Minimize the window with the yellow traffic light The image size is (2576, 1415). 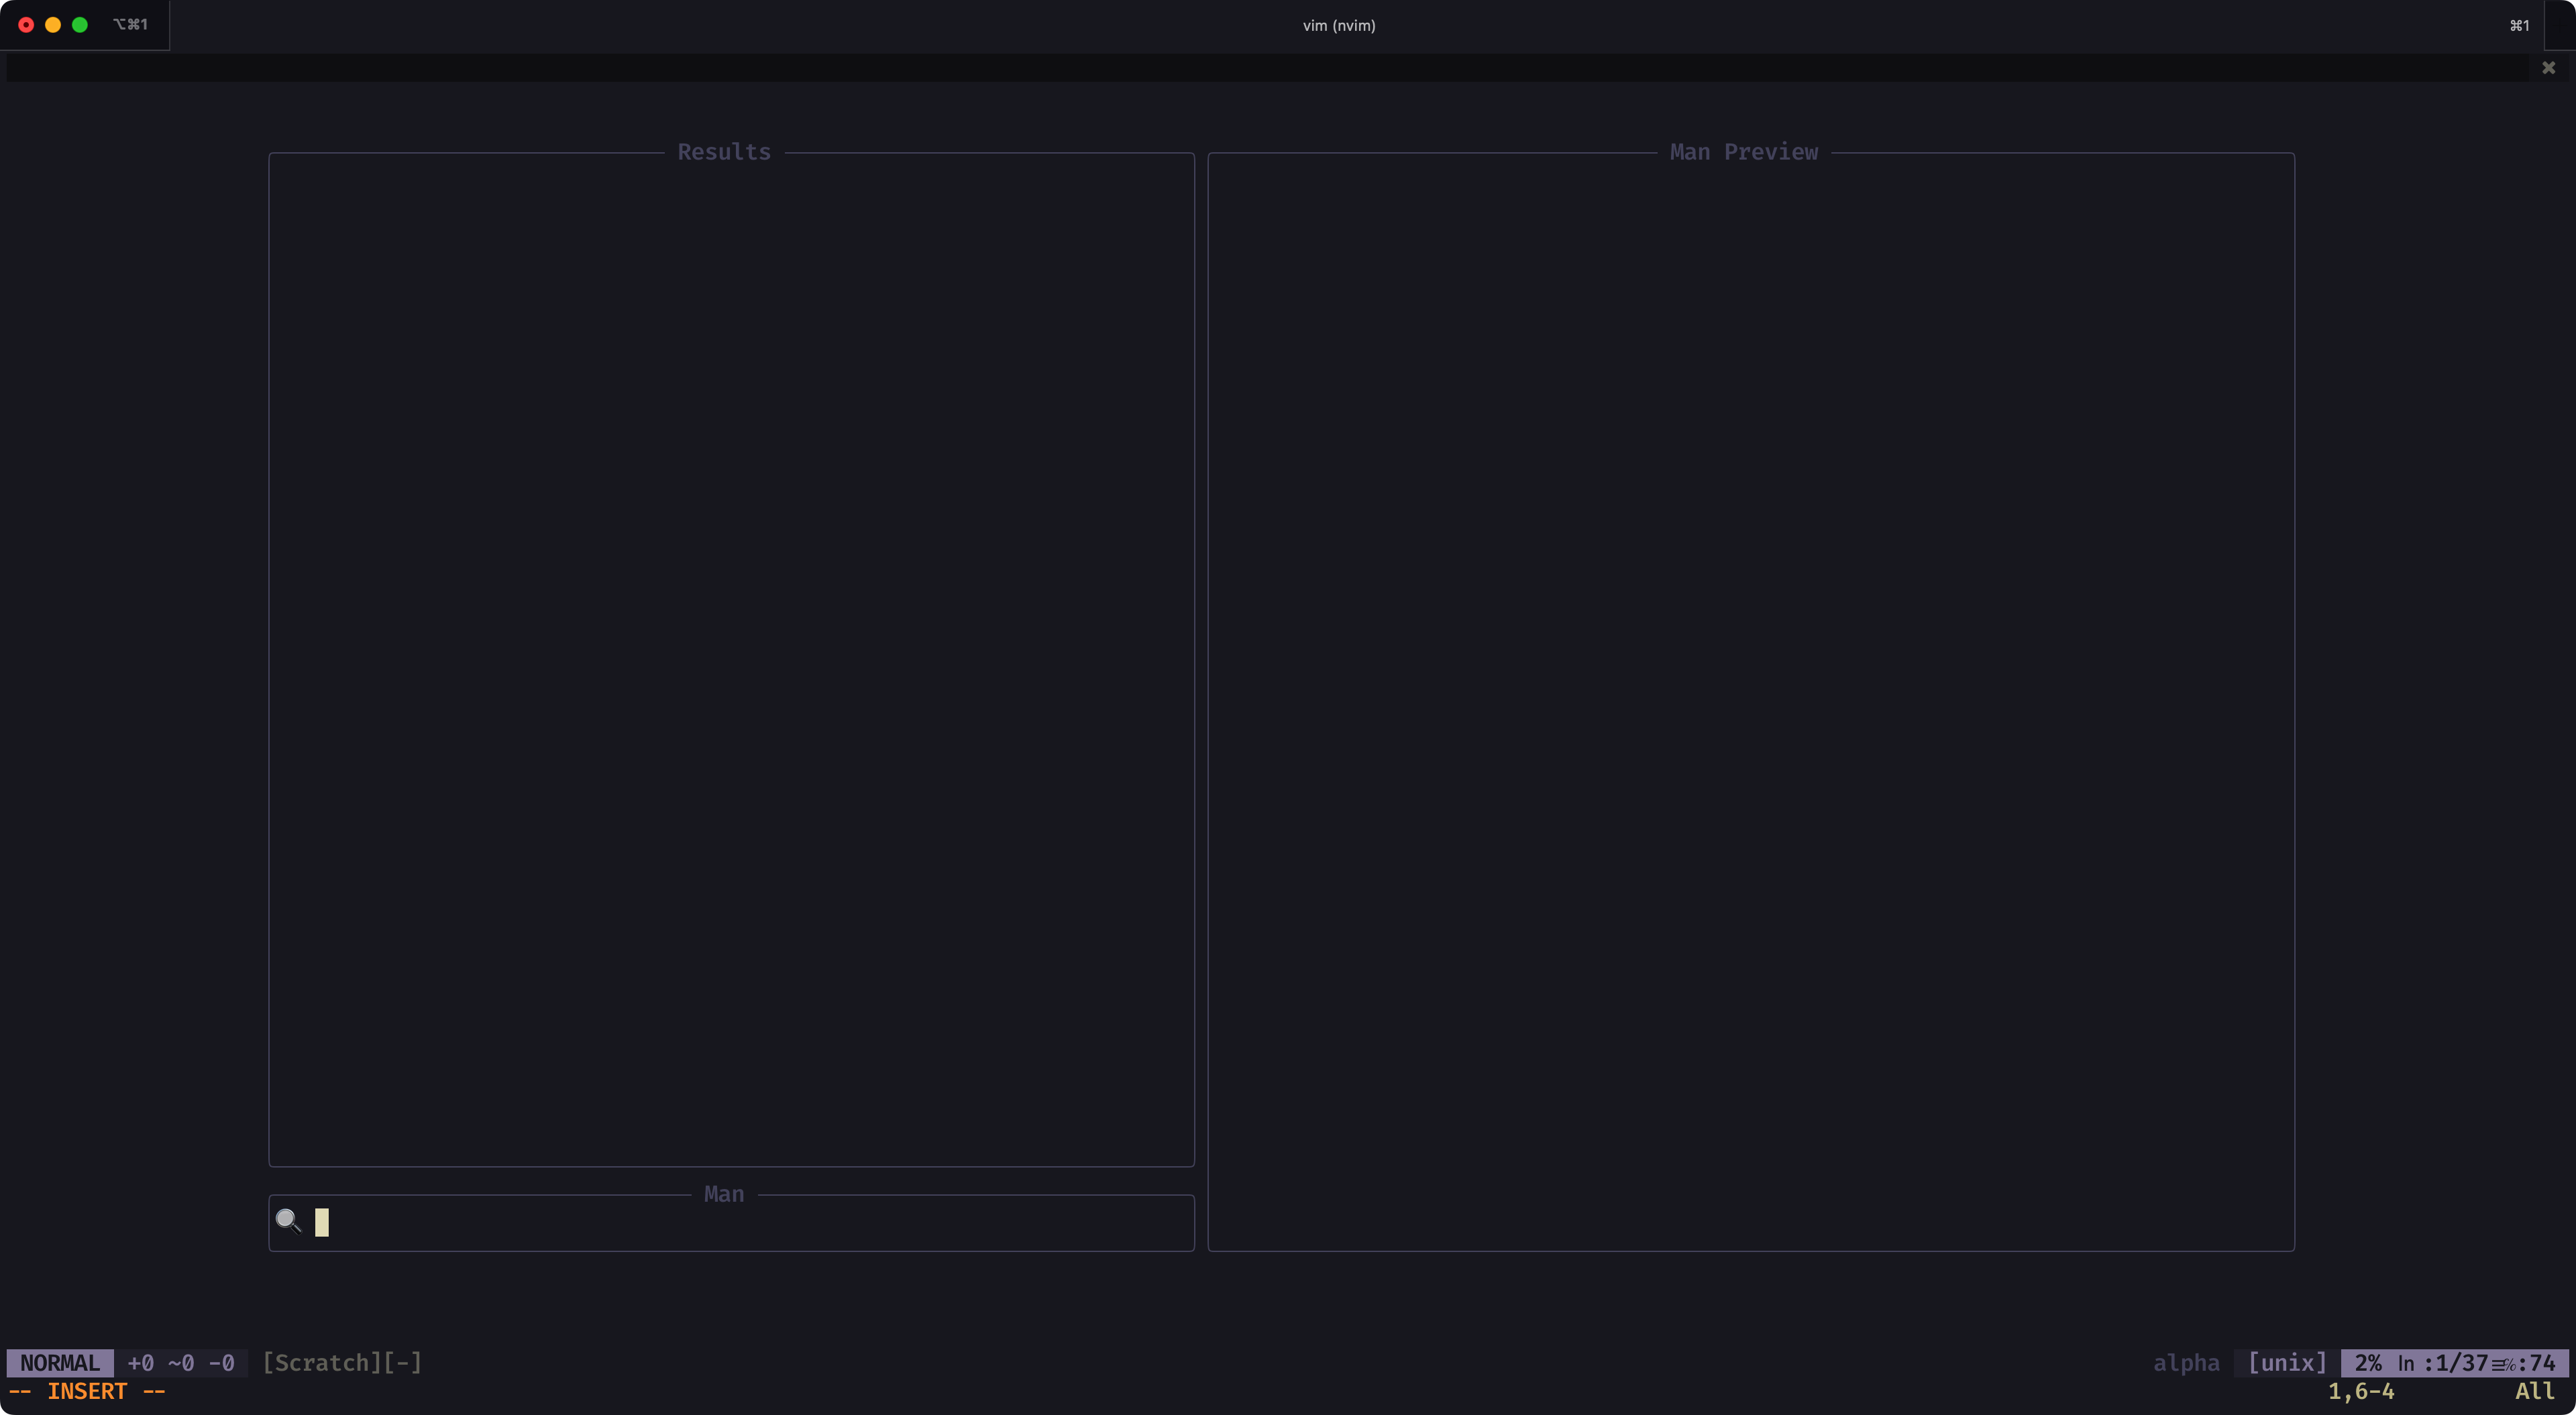tap(53, 25)
